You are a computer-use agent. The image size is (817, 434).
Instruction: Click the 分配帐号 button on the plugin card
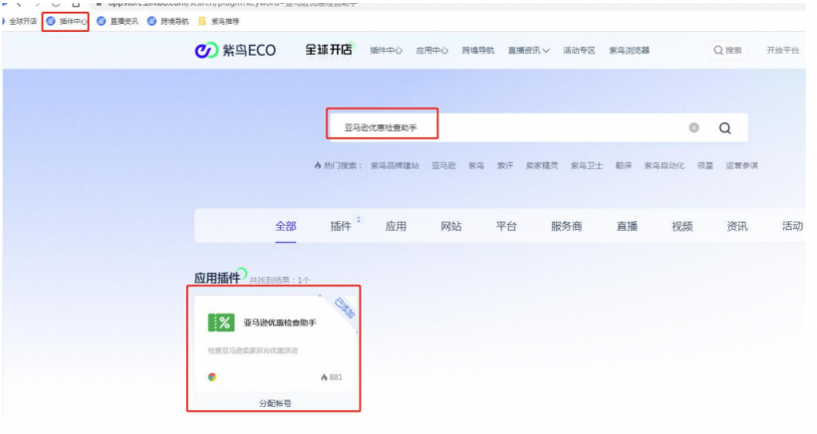[276, 403]
